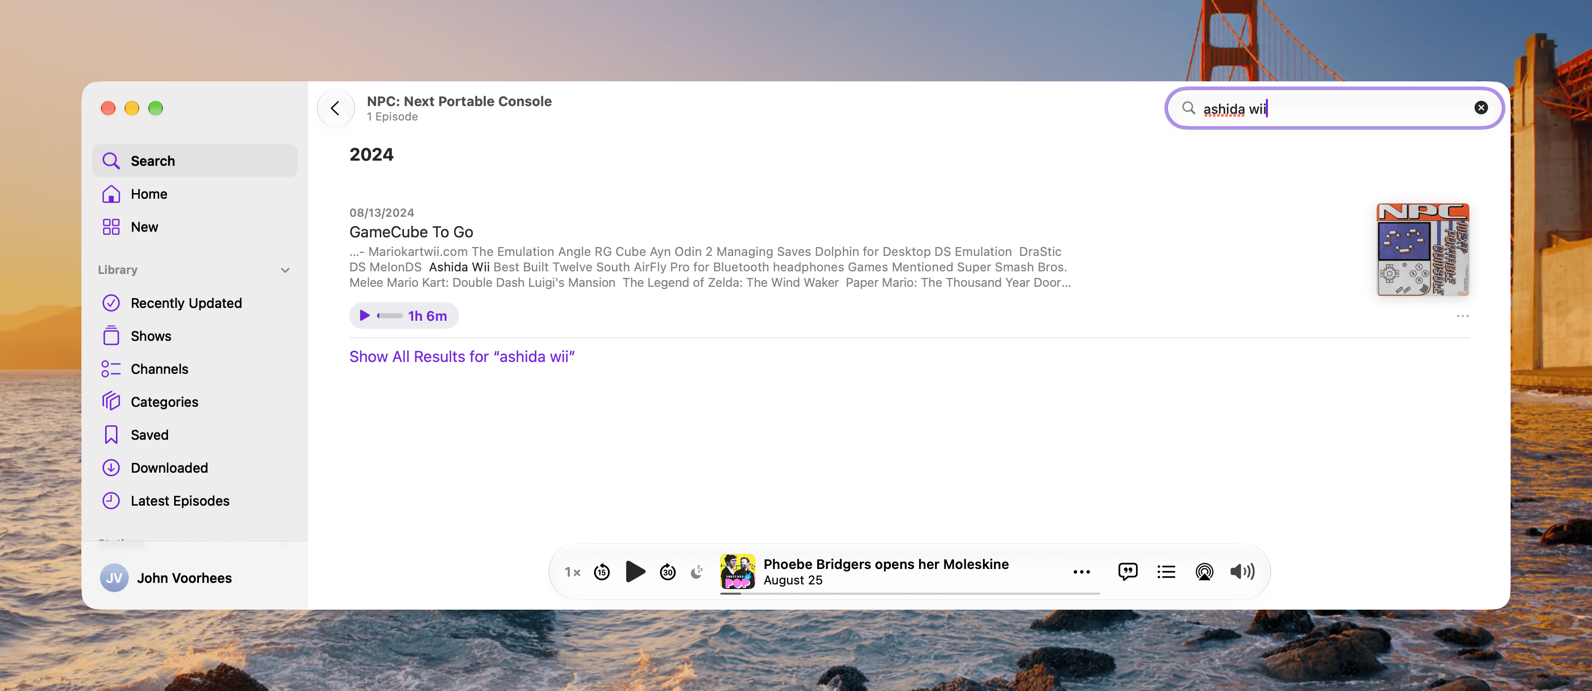Image resolution: width=1592 pixels, height=691 pixels.
Task: Change 1x playback speed
Action: click(x=572, y=572)
